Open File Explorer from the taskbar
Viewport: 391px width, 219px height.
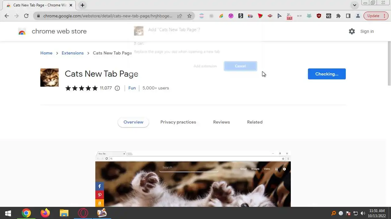click(64, 213)
